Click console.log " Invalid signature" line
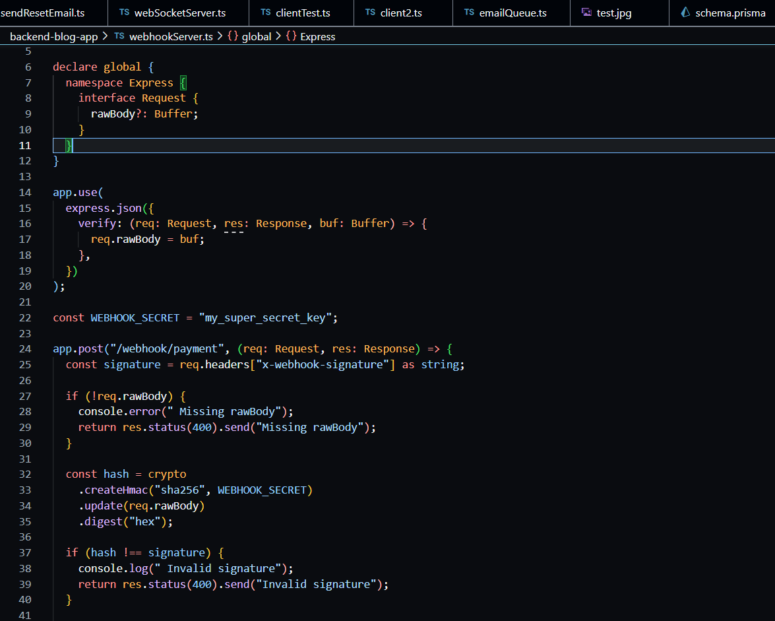Screen dimensions: 775x621 (186, 569)
